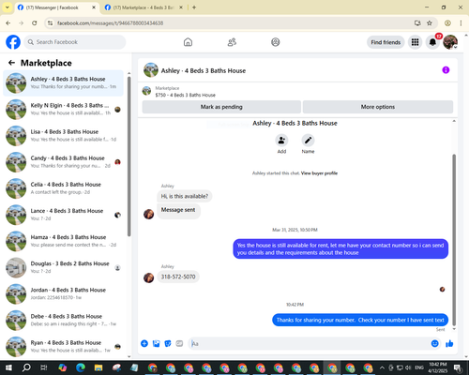
Task: Click the Add people icon
Action: (281, 141)
